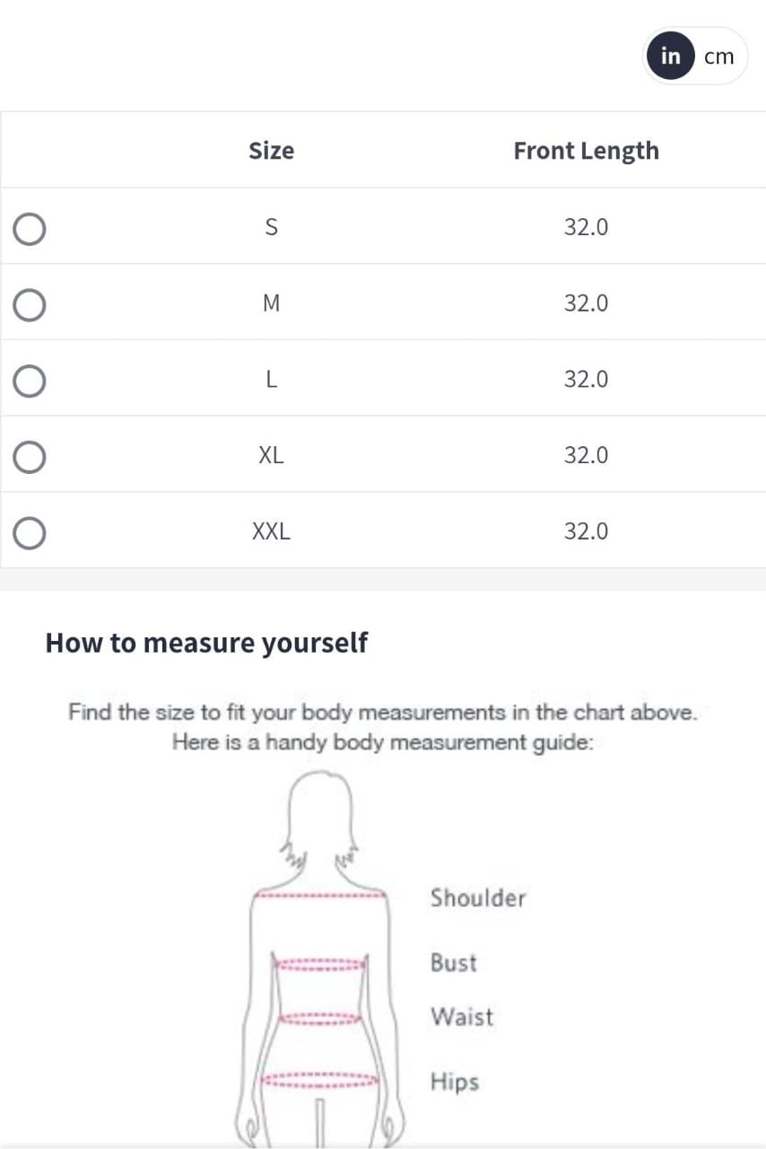766x1149 pixels.
Task: Select the XL size radio button
Action: 30,457
